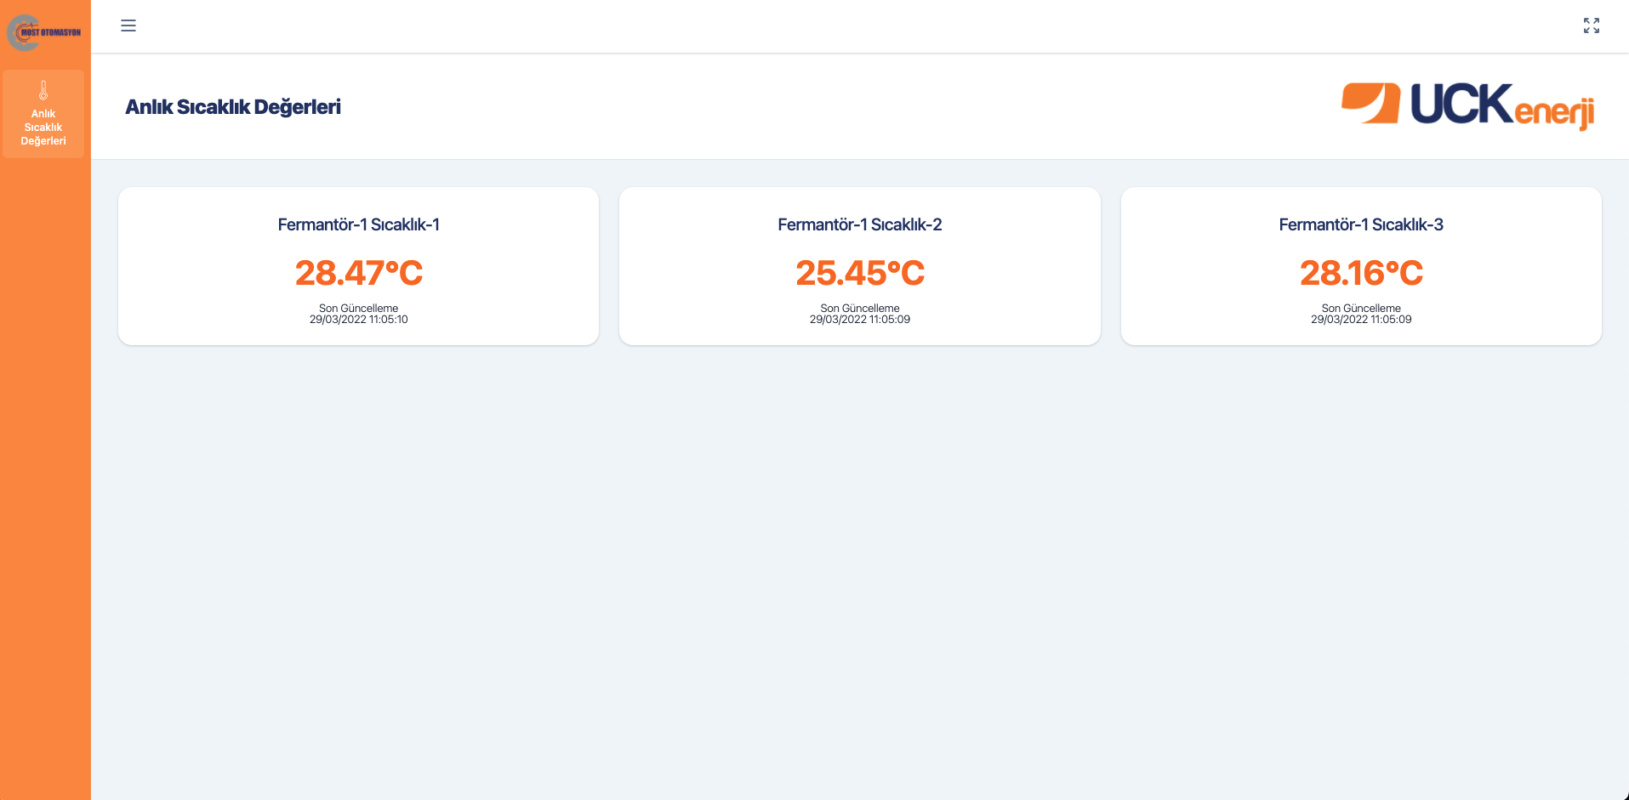Click the 29/03/2022 11:05:10 timestamp
1629x800 pixels.
point(358,320)
